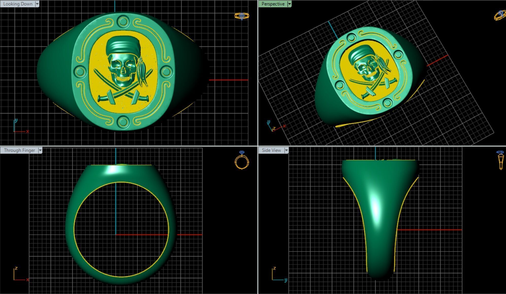Click the Through Finger viewport label
Screen dimensions: 506x294
[19, 150]
